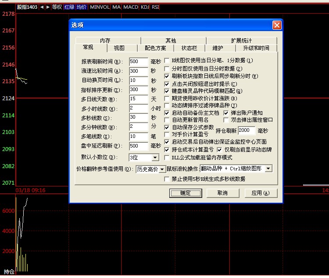Viewport: 329px width, 278px height.
Task: Toggle the 均价 toolbar button
Action: pyautogui.click(x=82, y=7)
